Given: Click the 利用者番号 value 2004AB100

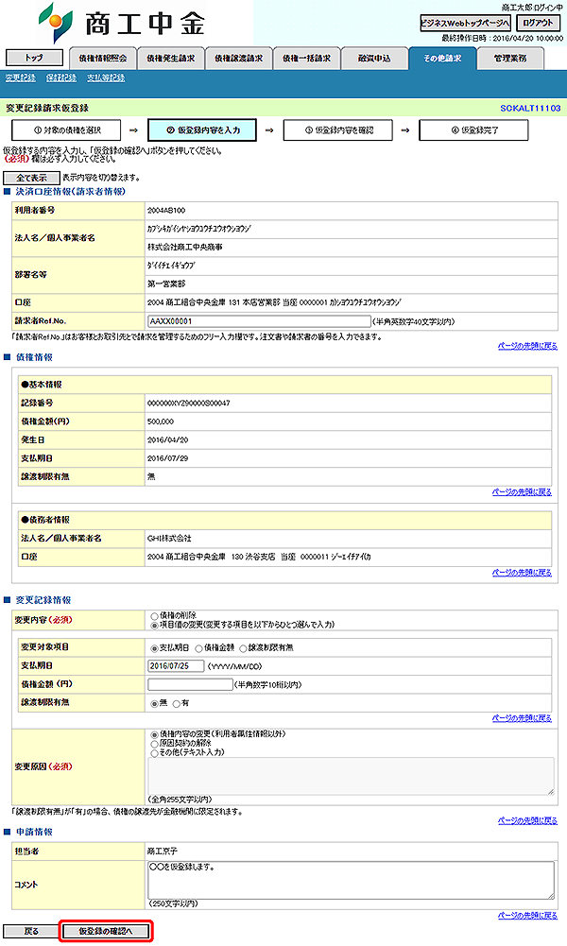Looking at the screenshot, I should (x=166, y=211).
